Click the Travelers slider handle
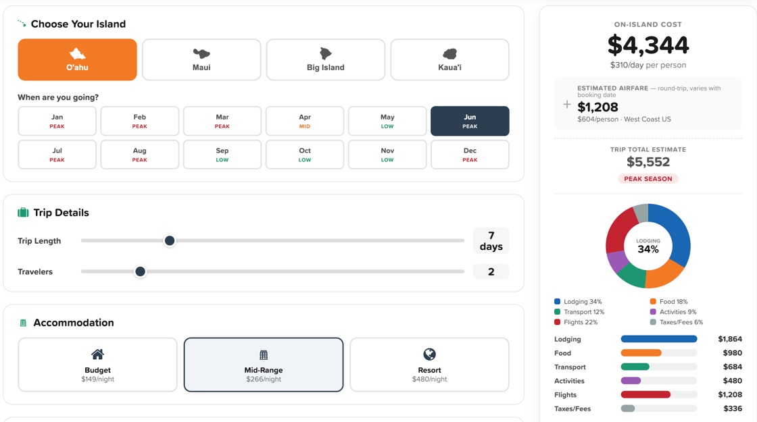The height and width of the screenshot is (422, 757). 140,271
